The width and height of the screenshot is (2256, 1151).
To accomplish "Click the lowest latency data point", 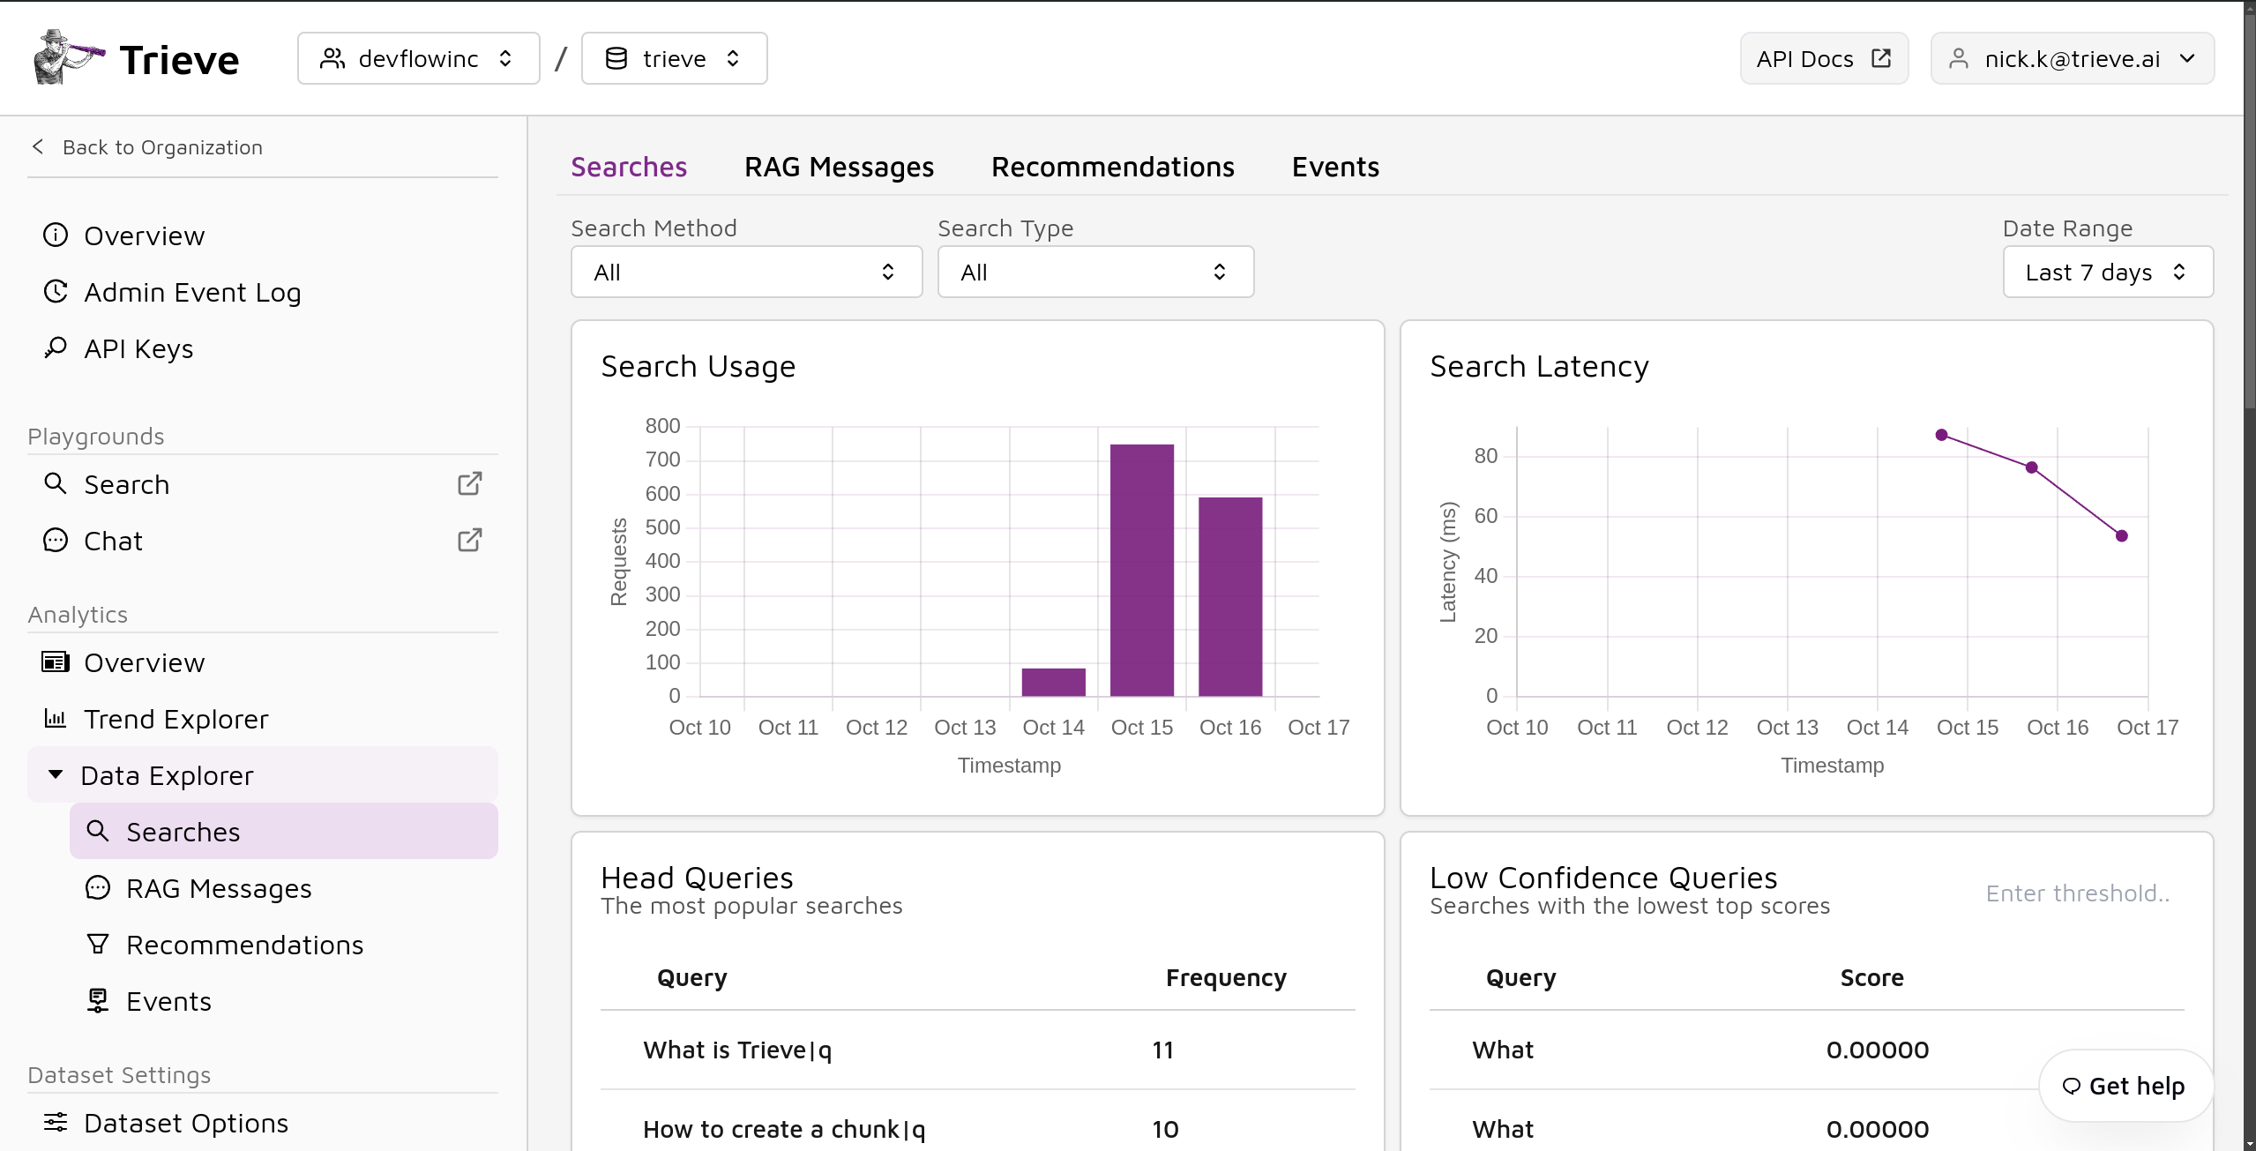I will pyautogui.click(x=2122, y=535).
